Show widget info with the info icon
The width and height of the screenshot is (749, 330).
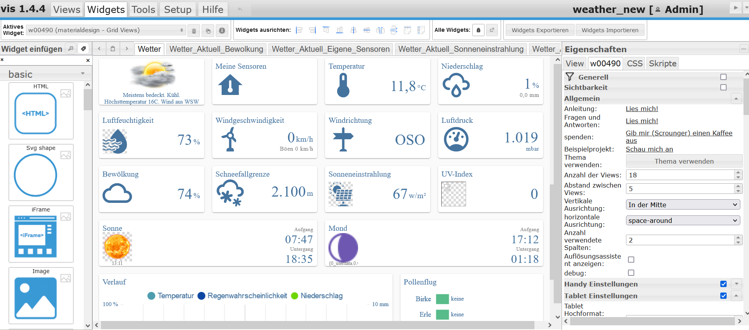click(x=222, y=31)
